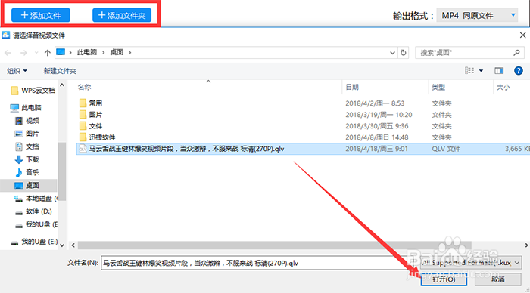Click the 添加文件夹 button
The height and width of the screenshot is (293, 530).
pyautogui.click(x=122, y=16)
